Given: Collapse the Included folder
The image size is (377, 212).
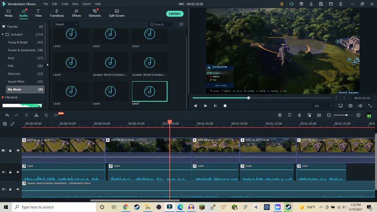Looking at the screenshot, I should (3, 34).
